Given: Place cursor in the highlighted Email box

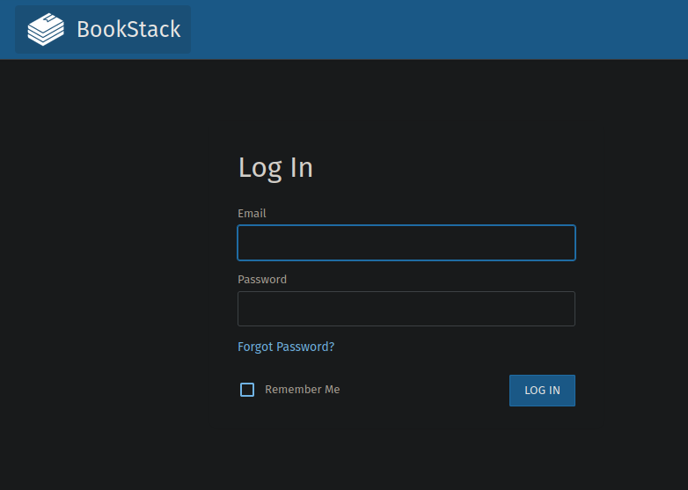Looking at the screenshot, I should tap(406, 243).
